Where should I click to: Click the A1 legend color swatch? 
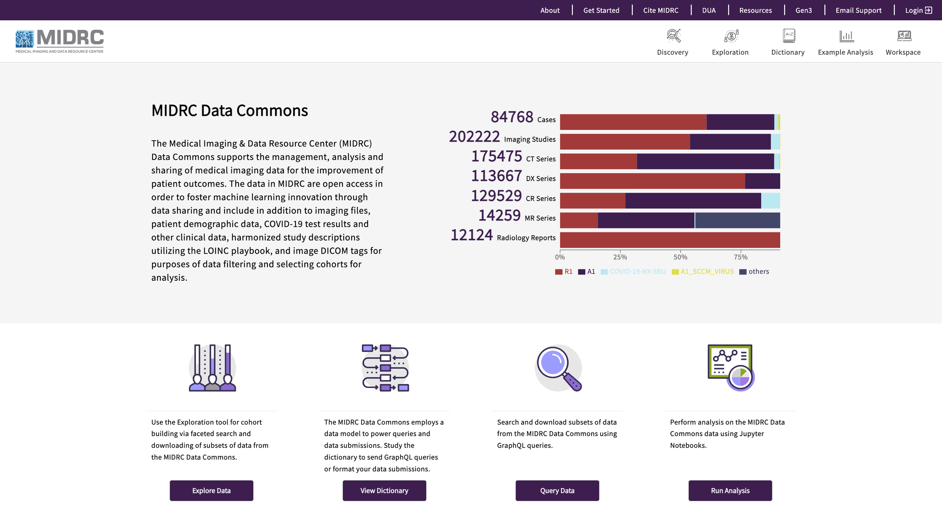point(581,272)
